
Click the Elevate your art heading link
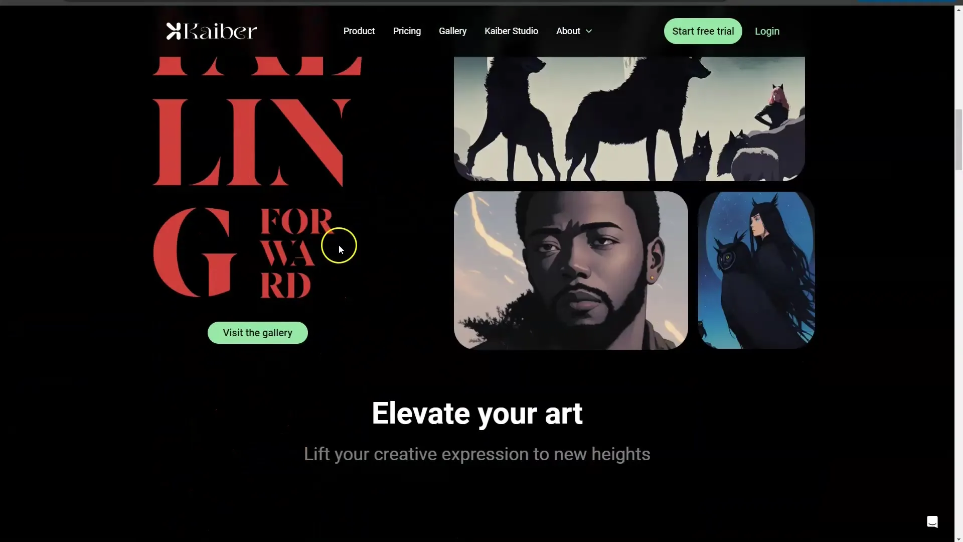[477, 414]
